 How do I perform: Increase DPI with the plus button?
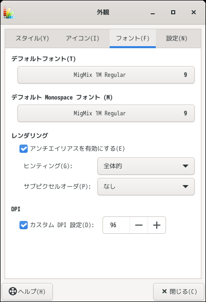point(157,225)
